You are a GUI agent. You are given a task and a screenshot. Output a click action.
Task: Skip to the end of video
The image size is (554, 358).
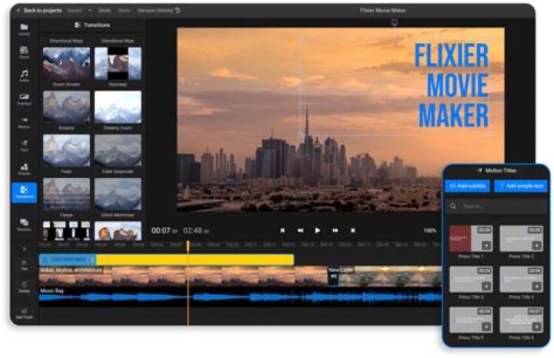pyautogui.click(x=353, y=230)
